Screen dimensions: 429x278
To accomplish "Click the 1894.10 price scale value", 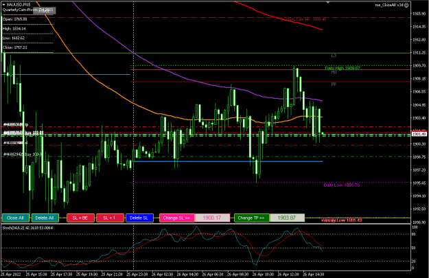I will (419, 196).
